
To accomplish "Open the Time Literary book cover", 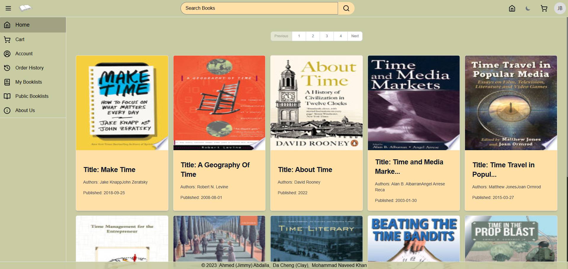I will tap(316, 239).
